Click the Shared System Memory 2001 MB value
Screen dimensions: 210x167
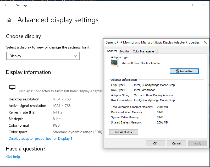pyautogui.click(x=162, y=122)
